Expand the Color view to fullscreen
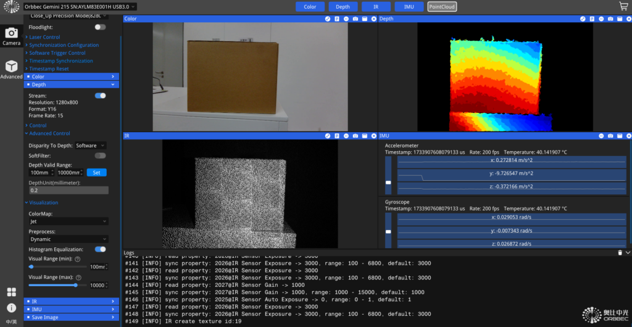632x327 pixels. click(328, 19)
